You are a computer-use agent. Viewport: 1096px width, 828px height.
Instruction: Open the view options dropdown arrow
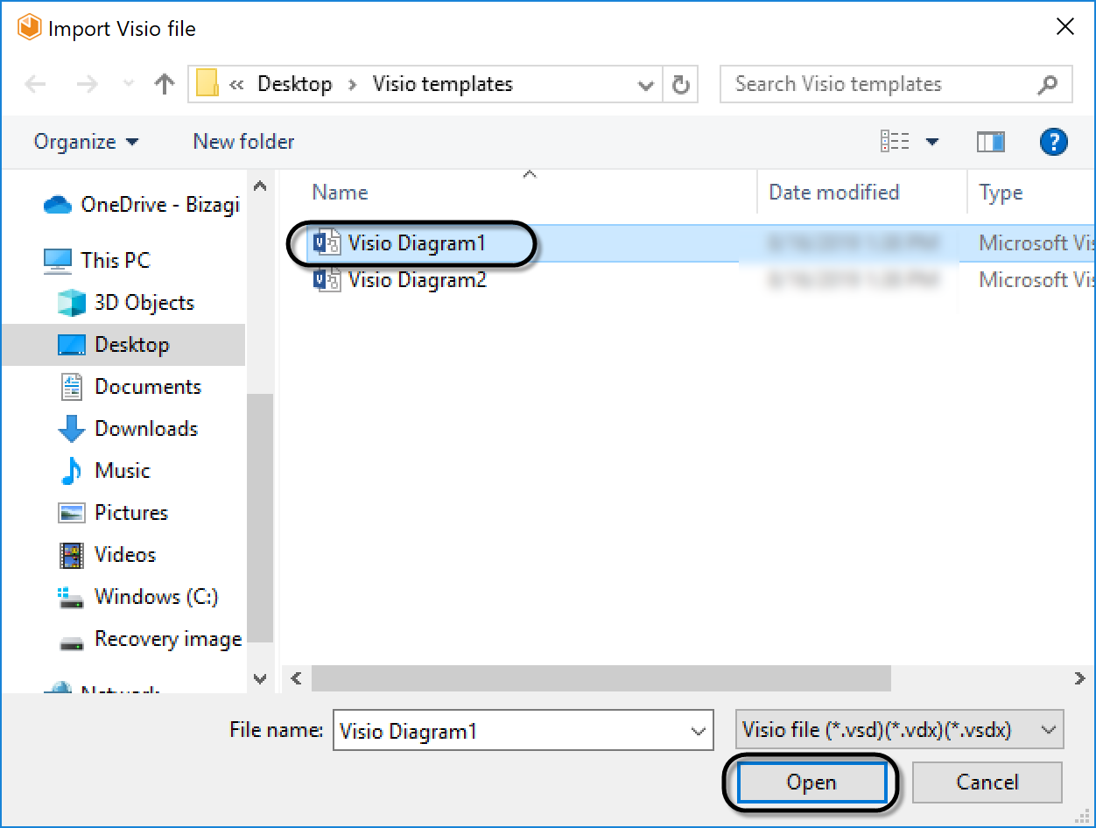pos(931,142)
